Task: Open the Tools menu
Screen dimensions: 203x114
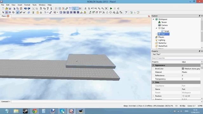Action: [35, 5]
